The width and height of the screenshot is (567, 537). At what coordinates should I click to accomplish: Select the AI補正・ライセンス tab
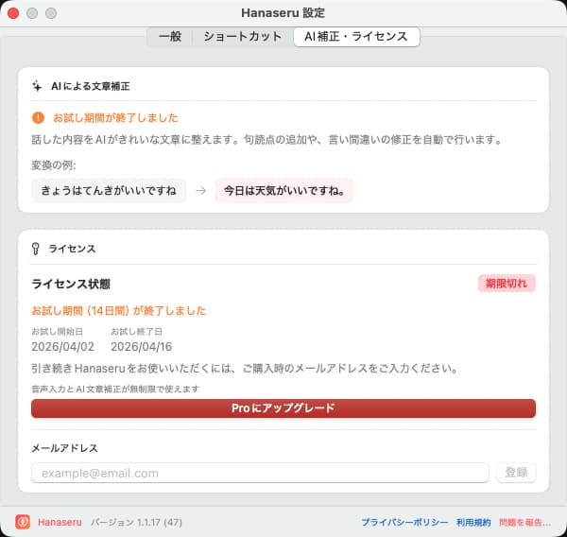(356, 37)
